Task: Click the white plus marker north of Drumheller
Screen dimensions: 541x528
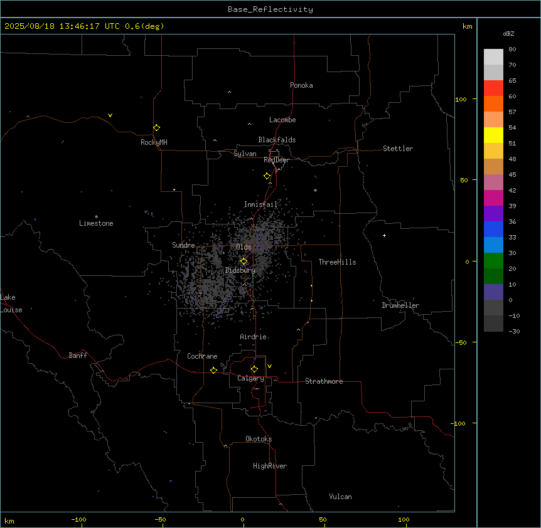Action: click(x=384, y=235)
